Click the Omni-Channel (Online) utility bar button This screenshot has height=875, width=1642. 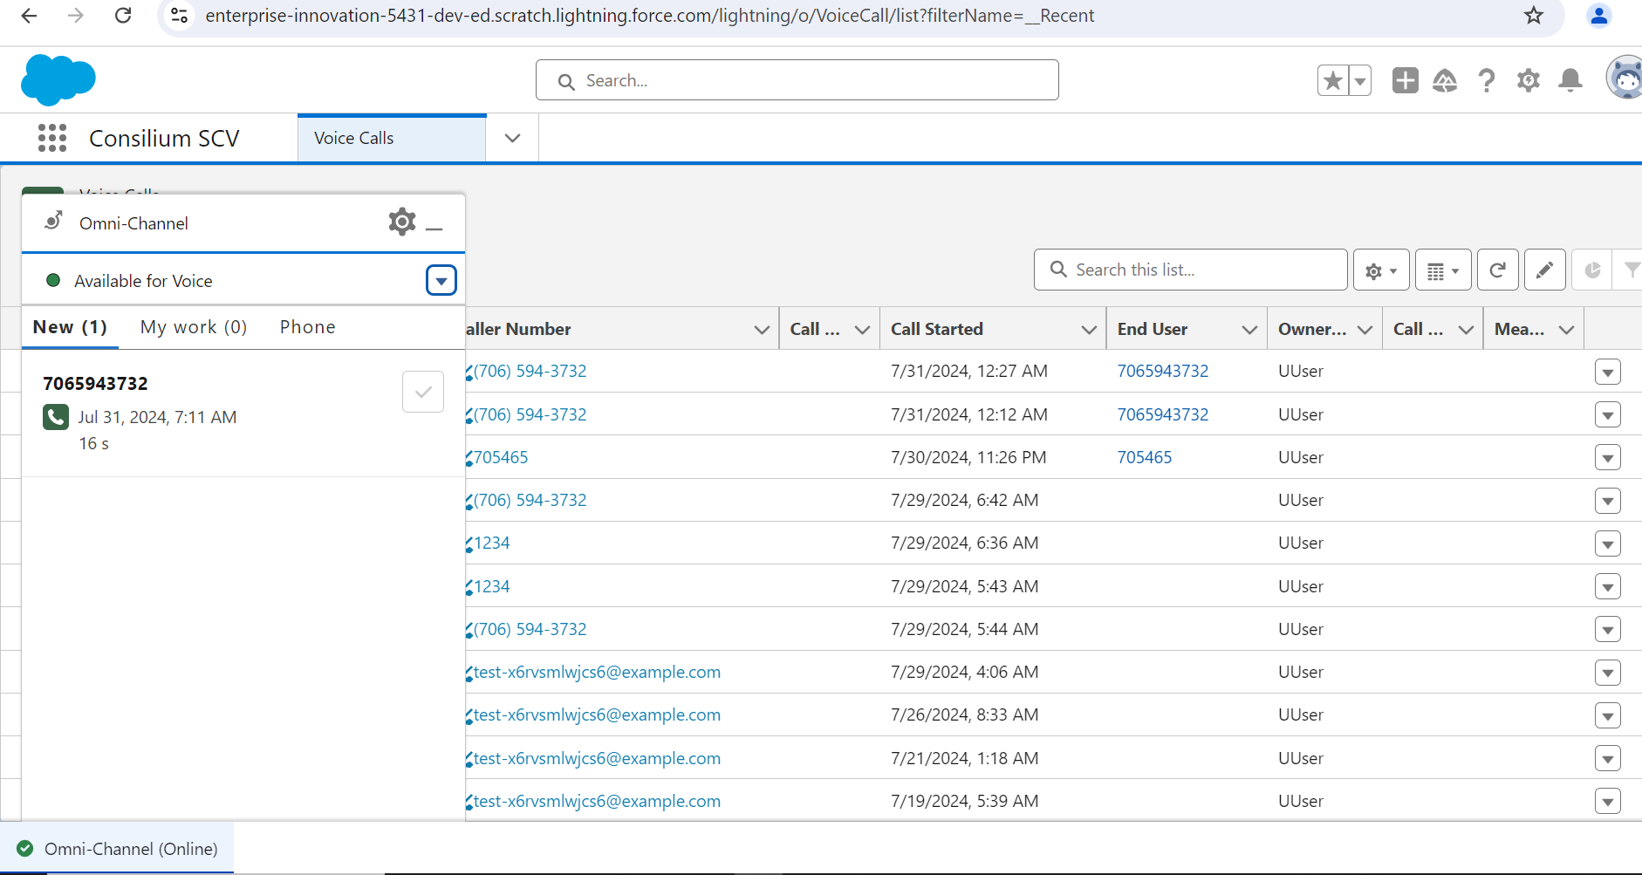(118, 849)
